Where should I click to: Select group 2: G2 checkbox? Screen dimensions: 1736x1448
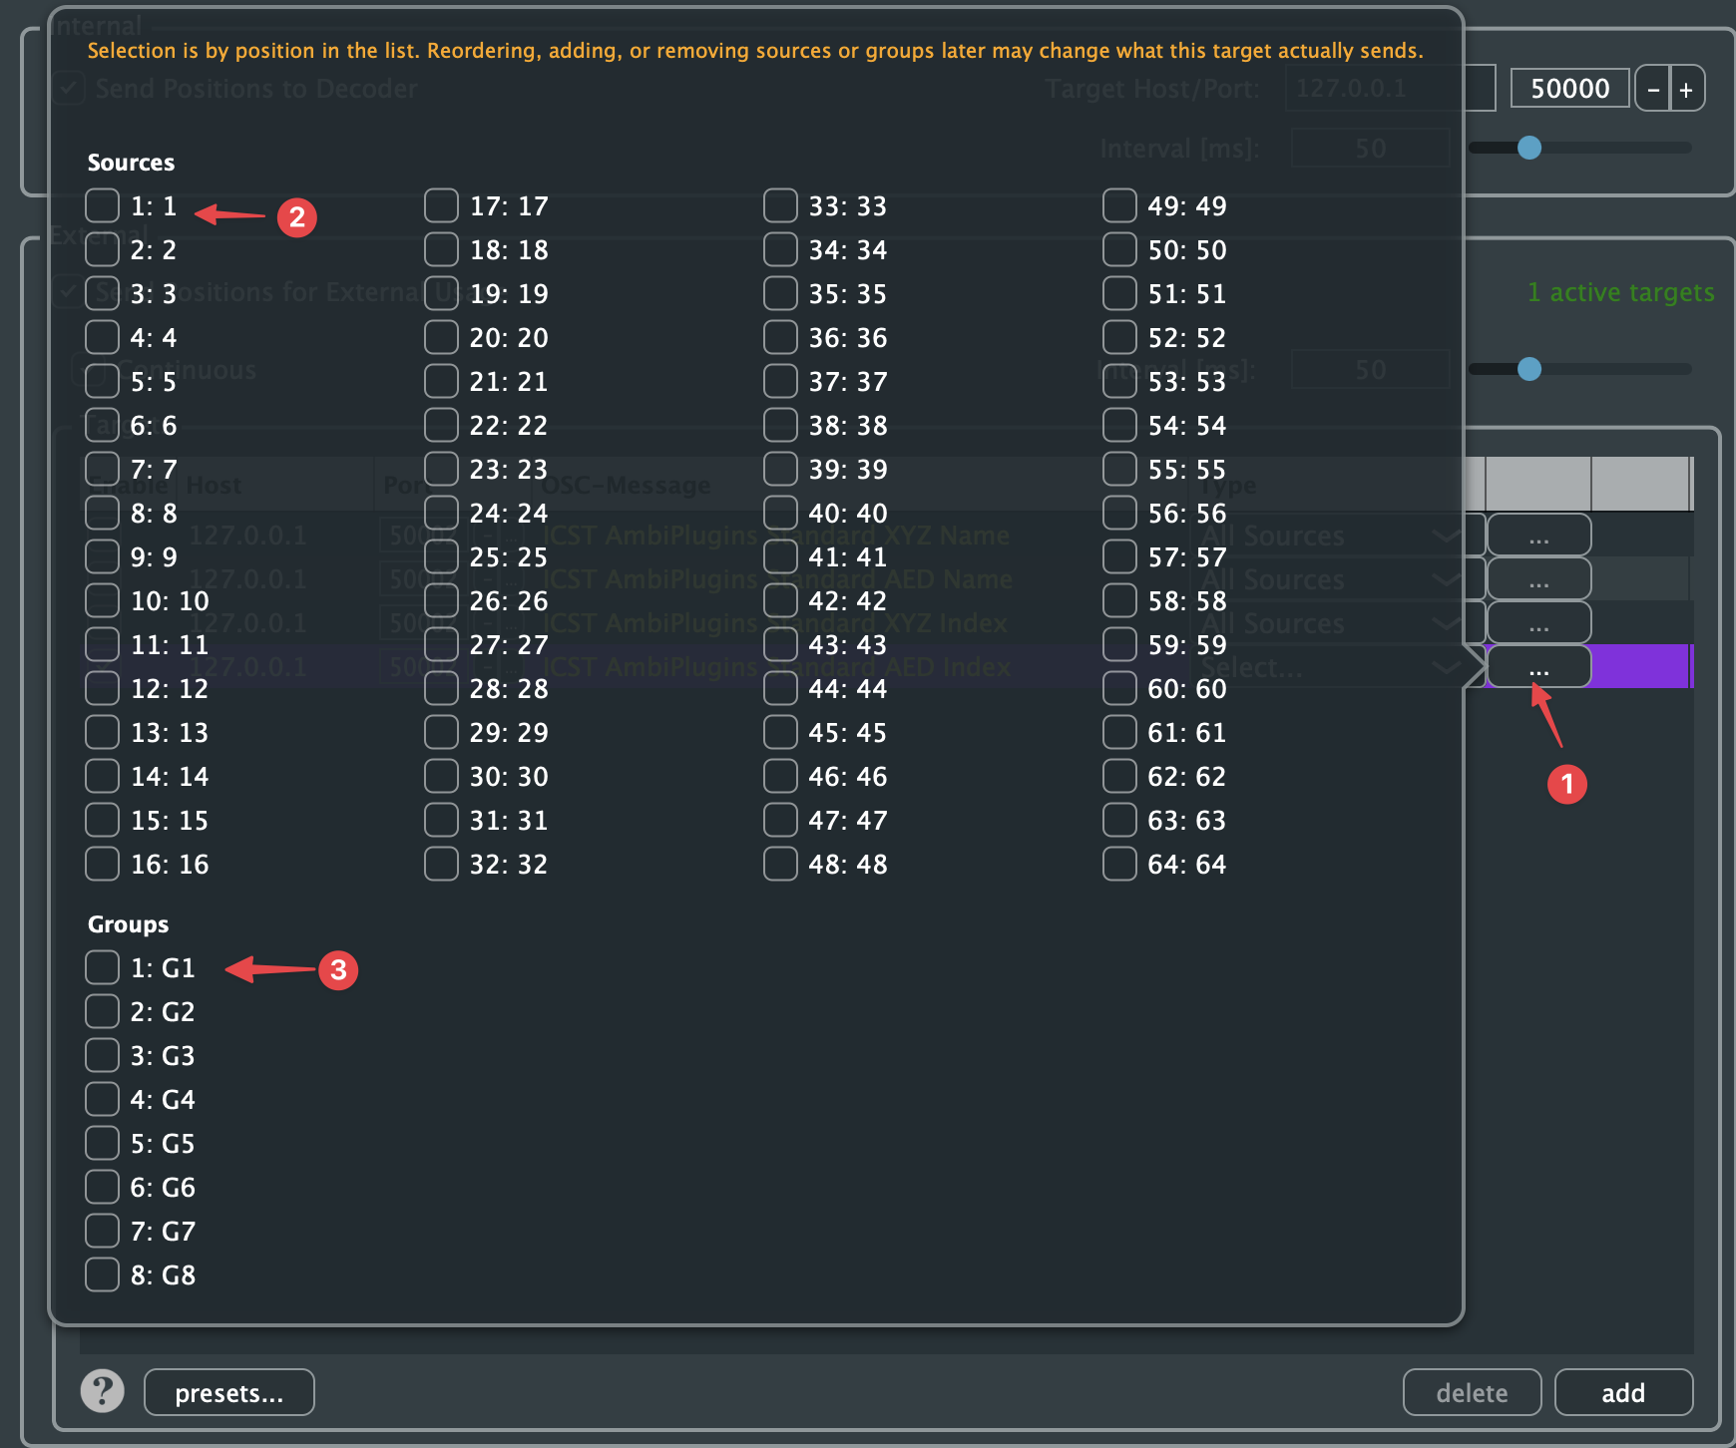102,1011
